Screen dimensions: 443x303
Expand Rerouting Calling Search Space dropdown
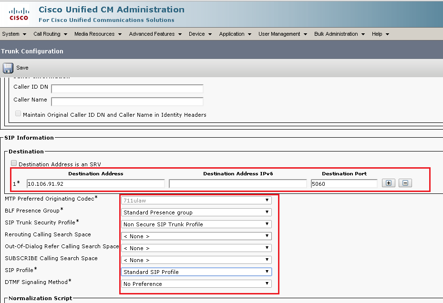pyautogui.click(x=196, y=236)
